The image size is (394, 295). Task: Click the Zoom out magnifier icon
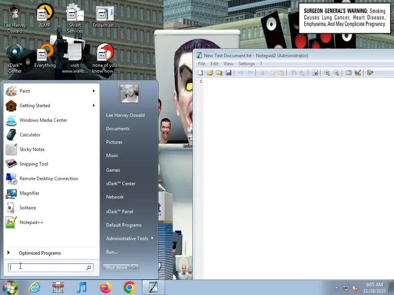[x=336, y=73]
